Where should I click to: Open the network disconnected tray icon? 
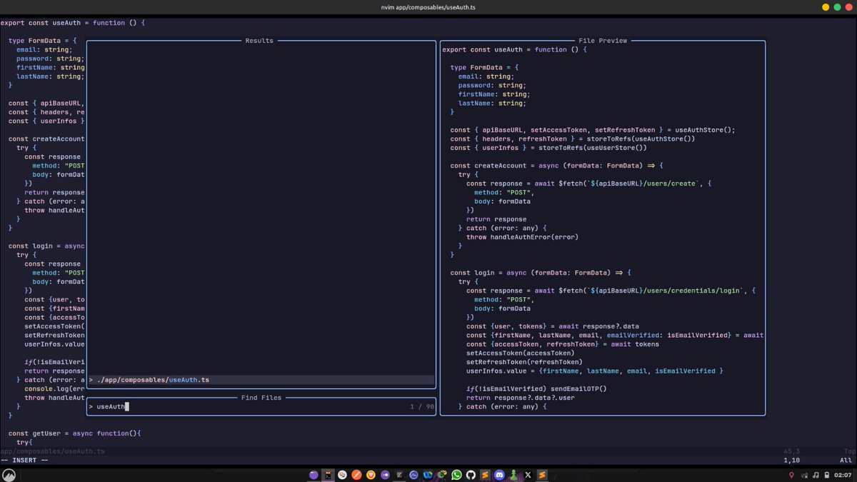point(805,476)
